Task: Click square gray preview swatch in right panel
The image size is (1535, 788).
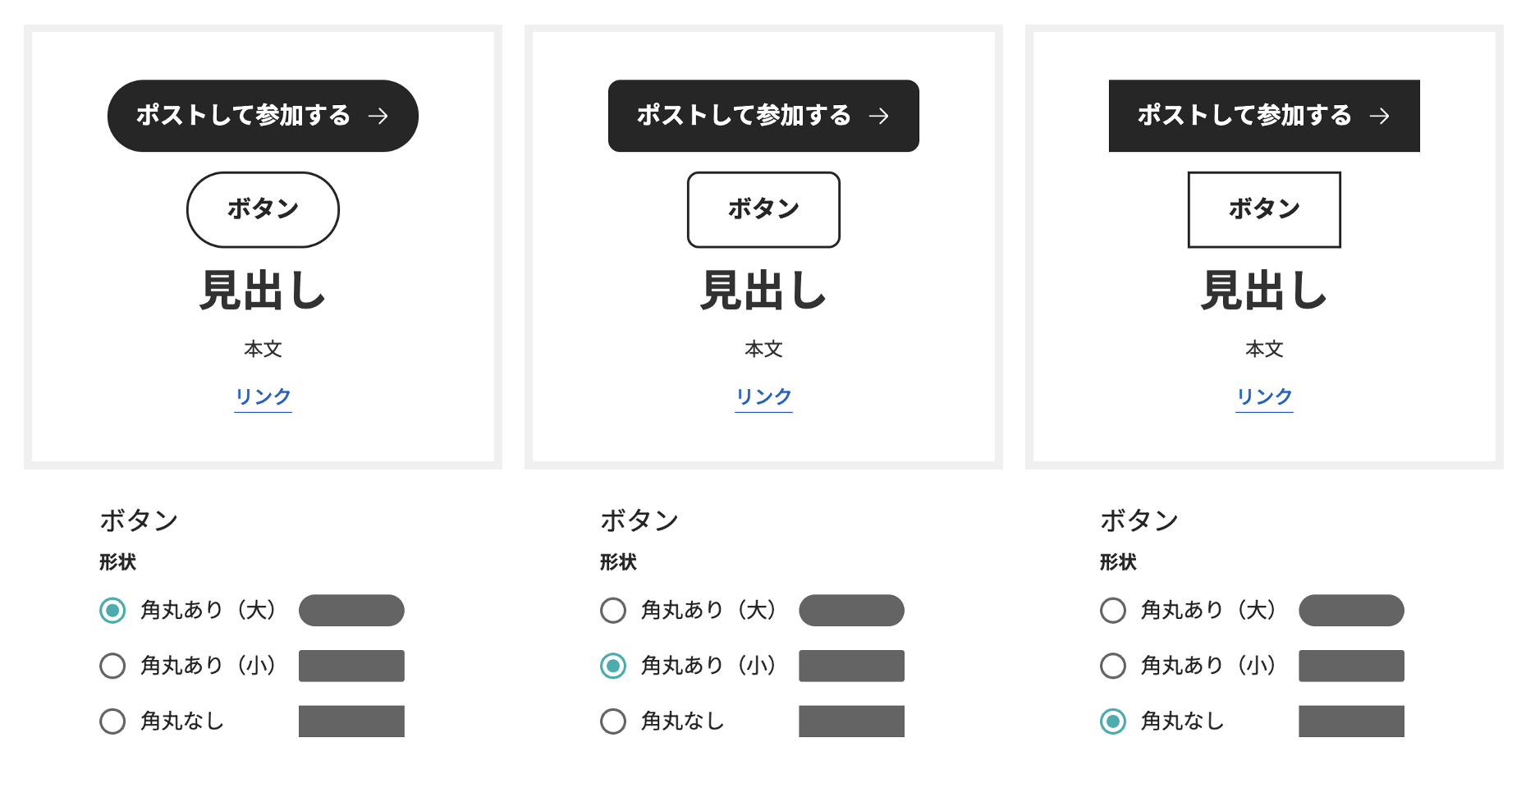Action: (x=1351, y=722)
